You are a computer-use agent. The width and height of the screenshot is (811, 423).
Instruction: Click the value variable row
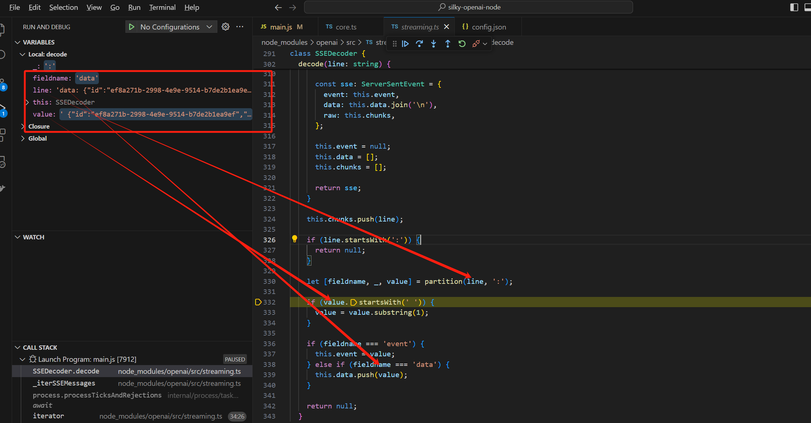pos(132,114)
